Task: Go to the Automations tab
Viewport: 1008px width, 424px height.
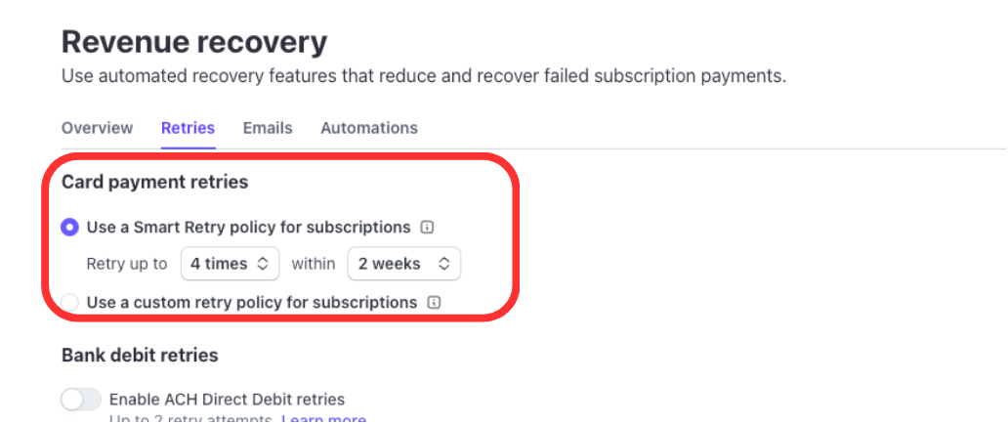Action: tap(369, 128)
